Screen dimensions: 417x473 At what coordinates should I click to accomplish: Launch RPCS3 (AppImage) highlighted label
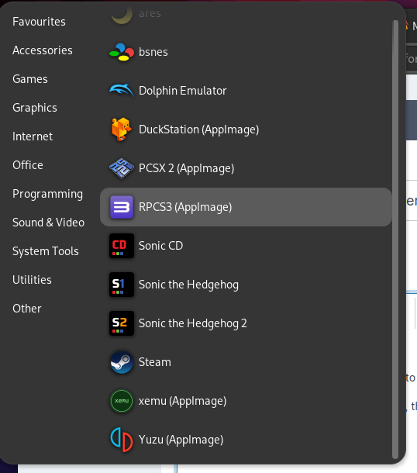coord(185,207)
